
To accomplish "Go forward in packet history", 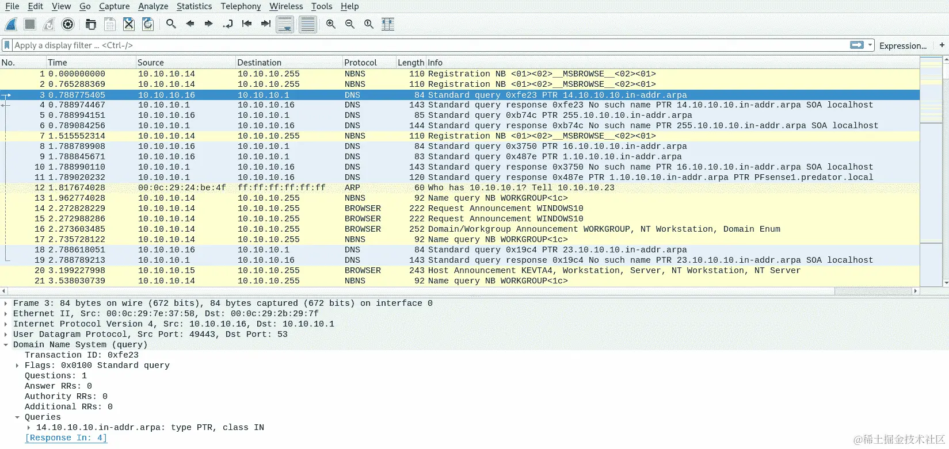I will pyautogui.click(x=208, y=24).
